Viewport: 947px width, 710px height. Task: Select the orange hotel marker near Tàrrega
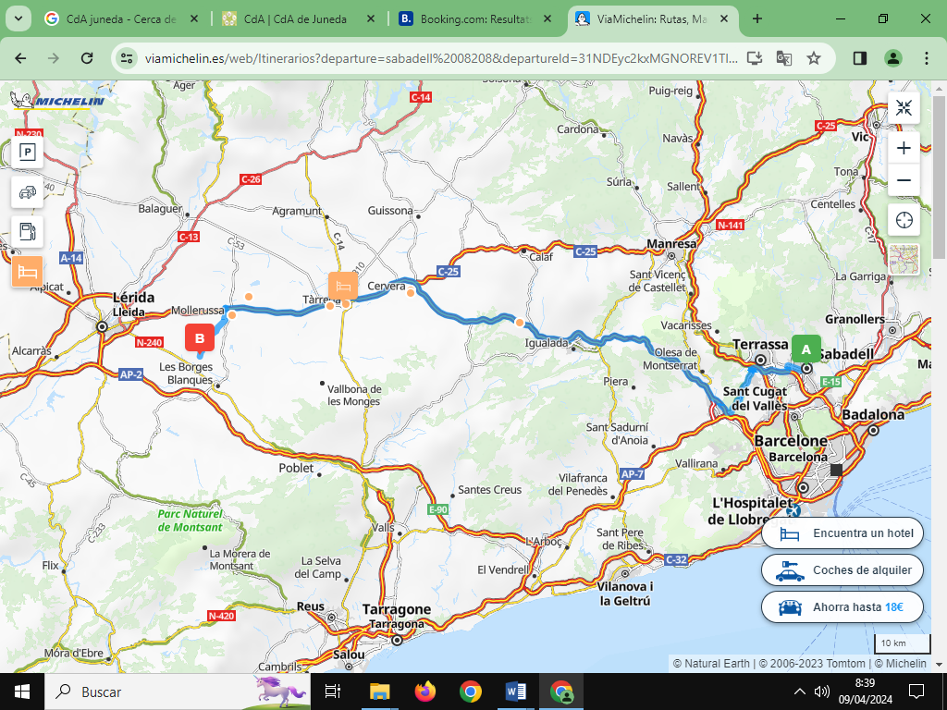pyautogui.click(x=343, y=285)
